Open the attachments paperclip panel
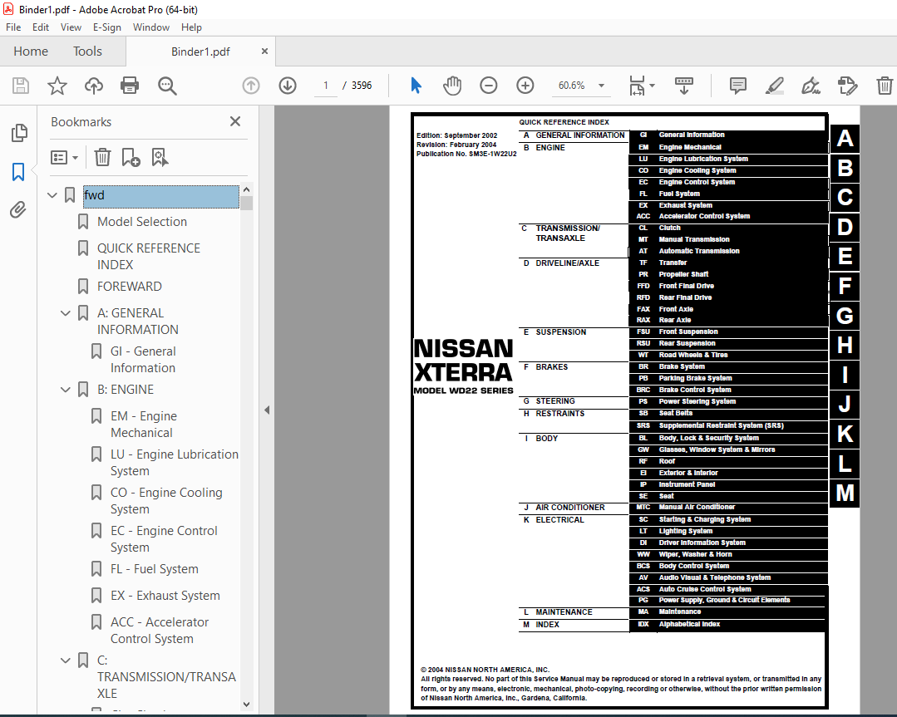 pos(18,210)
